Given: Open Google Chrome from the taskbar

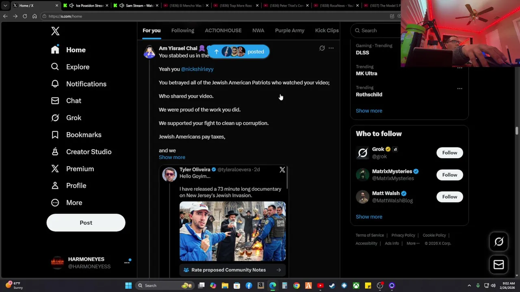Looking at the screenshot, I should pos(297,286).
